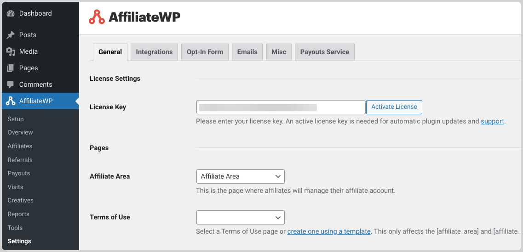Open the Pages menu
523x252 pixels.
click(29, 68)
